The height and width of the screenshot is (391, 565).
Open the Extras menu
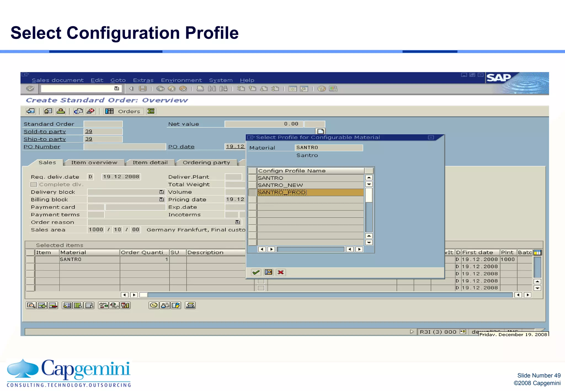[x=143, y=80]
